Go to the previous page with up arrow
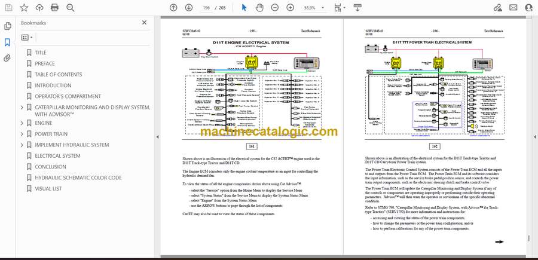The image size is (538, 260). coord(173,8)
